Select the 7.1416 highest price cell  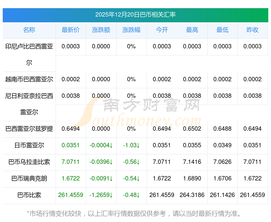pos(192,162)
